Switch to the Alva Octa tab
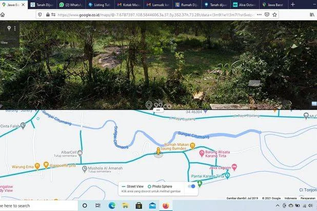Viewport: 317px width, 211px height. pos(245,5)
